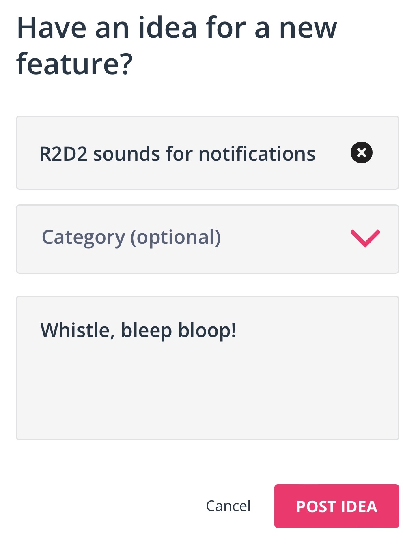418x554 pixels.
Task: Click the 'Have an idea for a new feature?' heading
Action: [x=177, y=45]
